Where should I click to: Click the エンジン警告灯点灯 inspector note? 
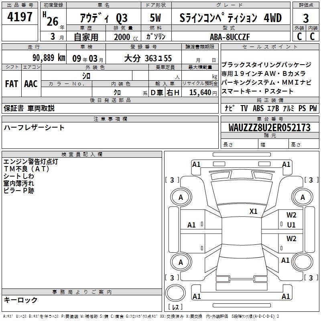pos(31,162)
